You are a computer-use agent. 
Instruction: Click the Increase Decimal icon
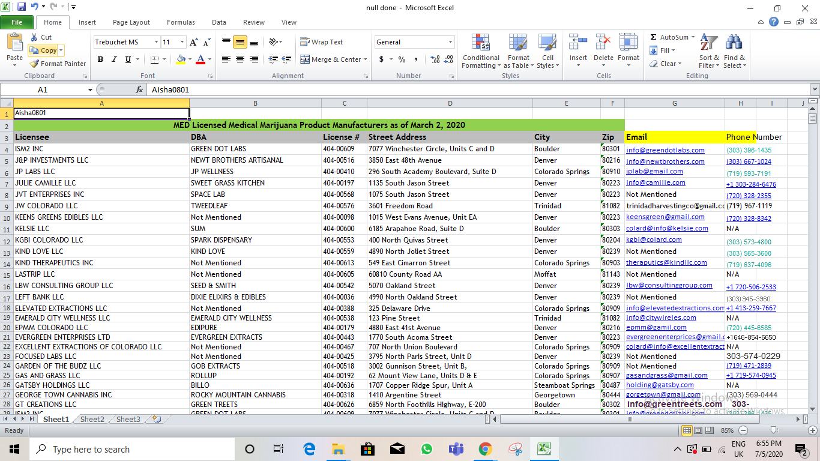point(434,59)
